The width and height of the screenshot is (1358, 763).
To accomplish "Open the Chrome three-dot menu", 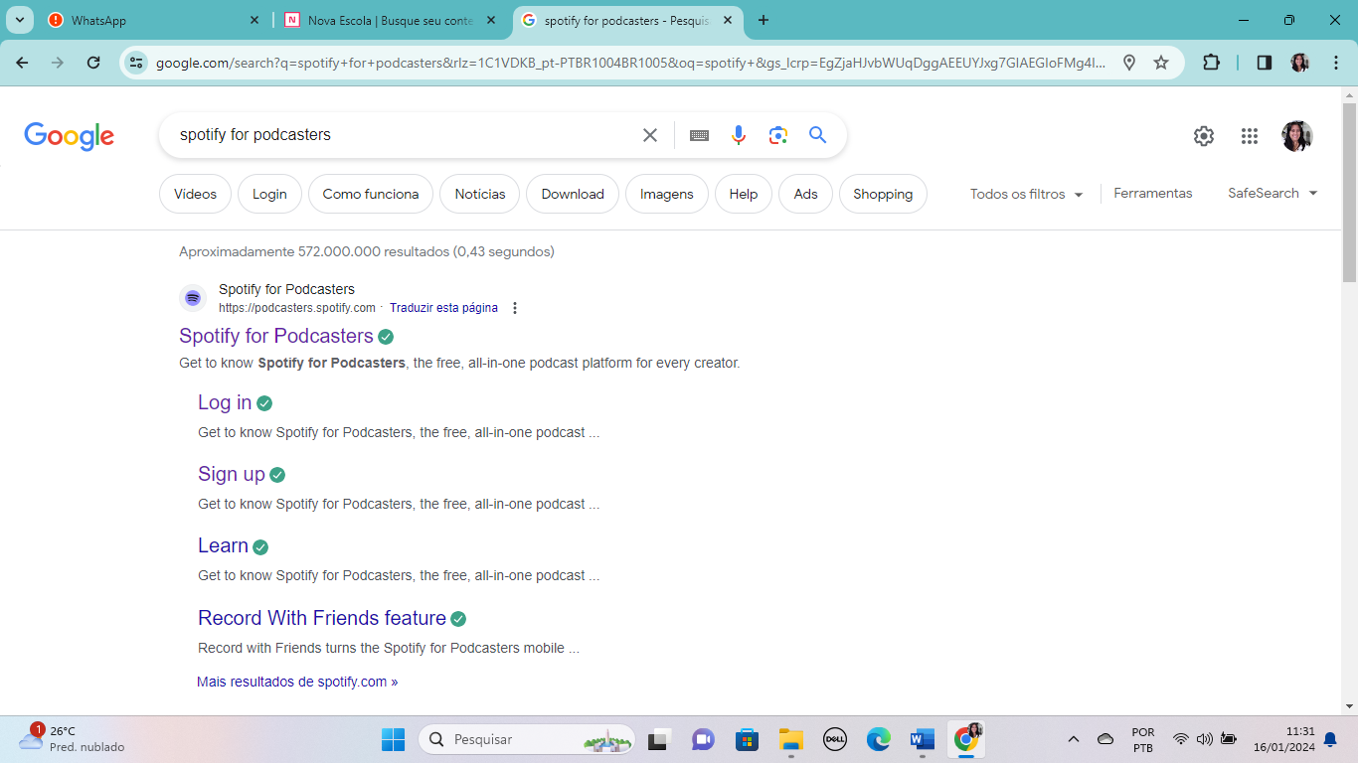I will click(x=1335, y=63).
